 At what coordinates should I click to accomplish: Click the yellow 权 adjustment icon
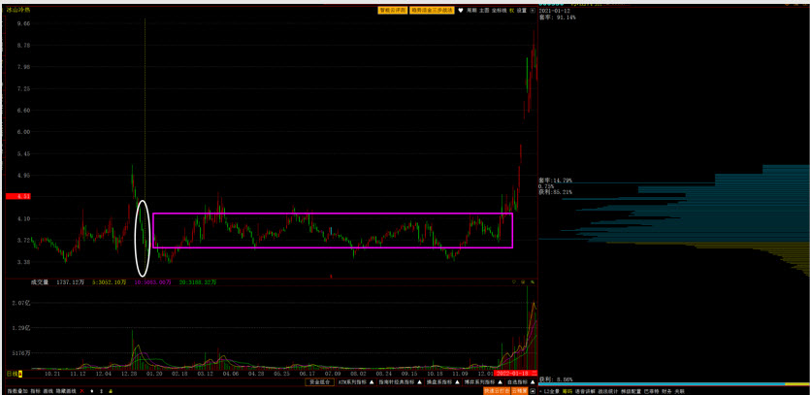[x=511, y=11]
